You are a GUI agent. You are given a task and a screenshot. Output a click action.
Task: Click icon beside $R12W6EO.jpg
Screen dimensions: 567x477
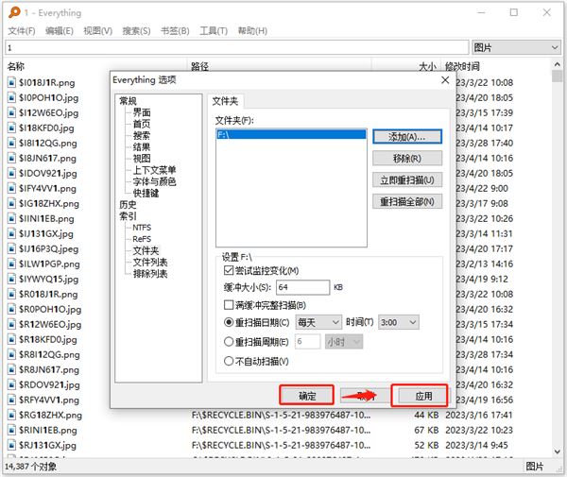12,325
